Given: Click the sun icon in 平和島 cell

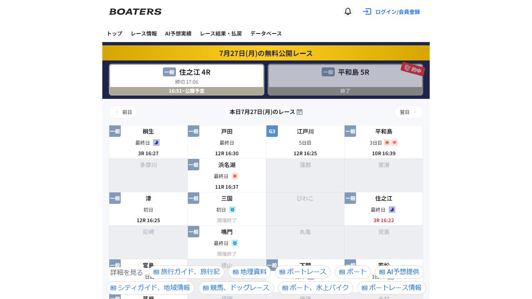Looking at the screenshot, I should 387,143.
